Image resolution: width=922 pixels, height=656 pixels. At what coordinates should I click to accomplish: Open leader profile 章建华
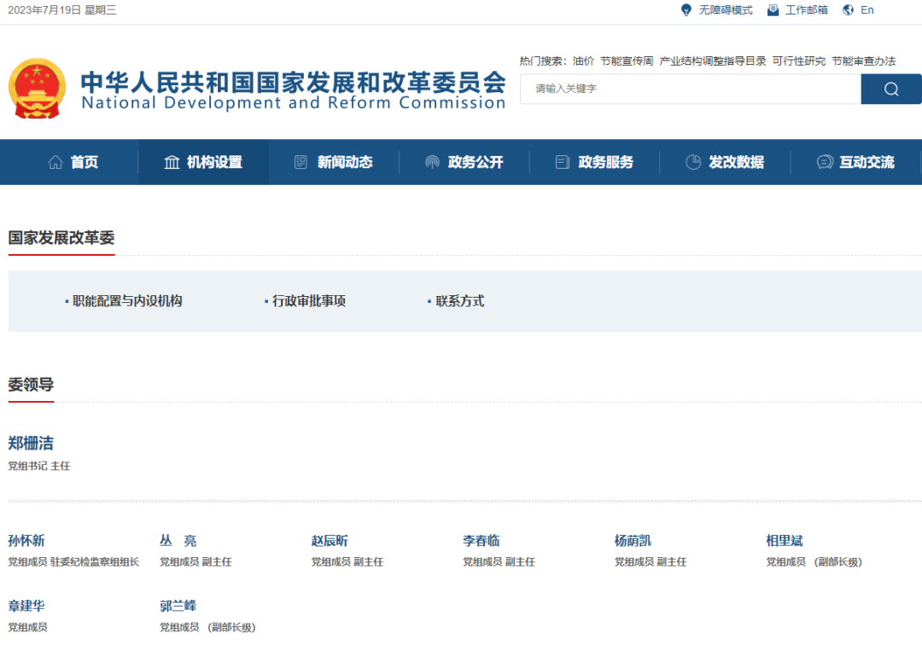tap(26, 606)
